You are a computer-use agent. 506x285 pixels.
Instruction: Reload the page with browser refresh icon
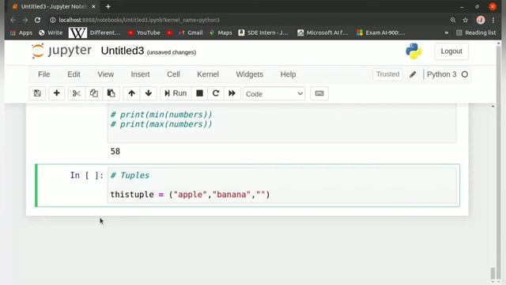pos(37,20)
